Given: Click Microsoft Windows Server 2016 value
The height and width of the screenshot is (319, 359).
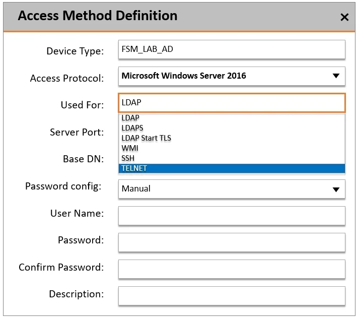Looking at the screenshot, I should 184,76.
